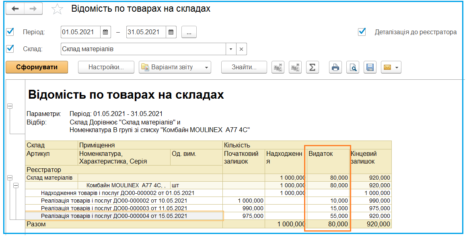
Task: Send report by email envelope icon
Action: 387,67
